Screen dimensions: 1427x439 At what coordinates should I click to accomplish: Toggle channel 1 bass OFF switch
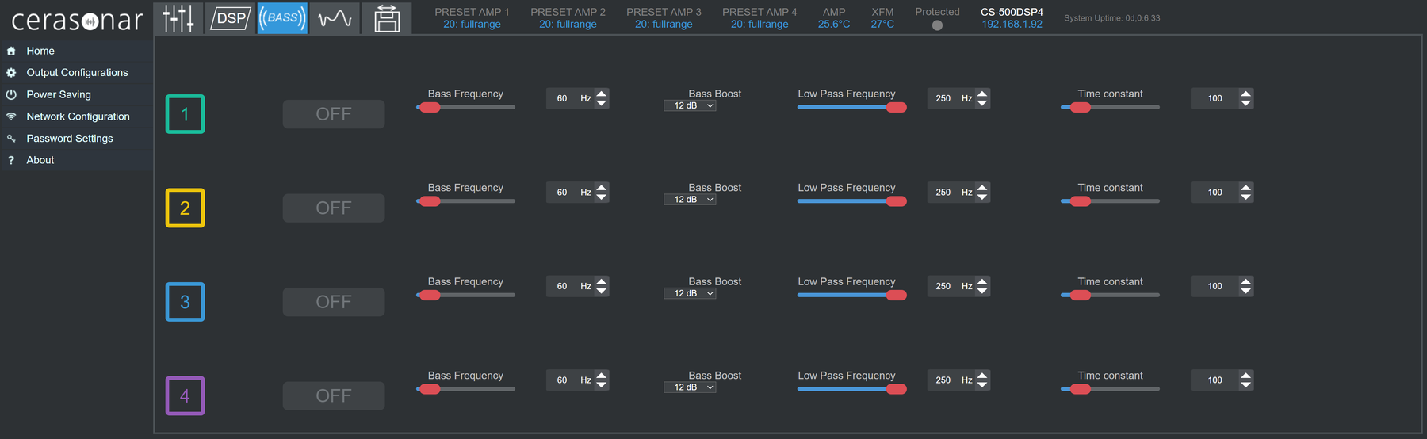pos(334,114)
